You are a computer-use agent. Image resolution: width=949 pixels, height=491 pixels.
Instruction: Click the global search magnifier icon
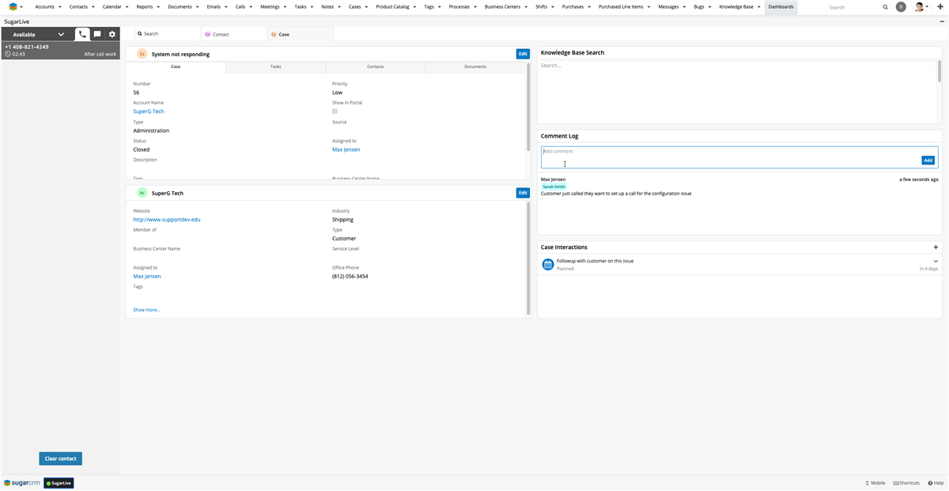pos(886,7)
